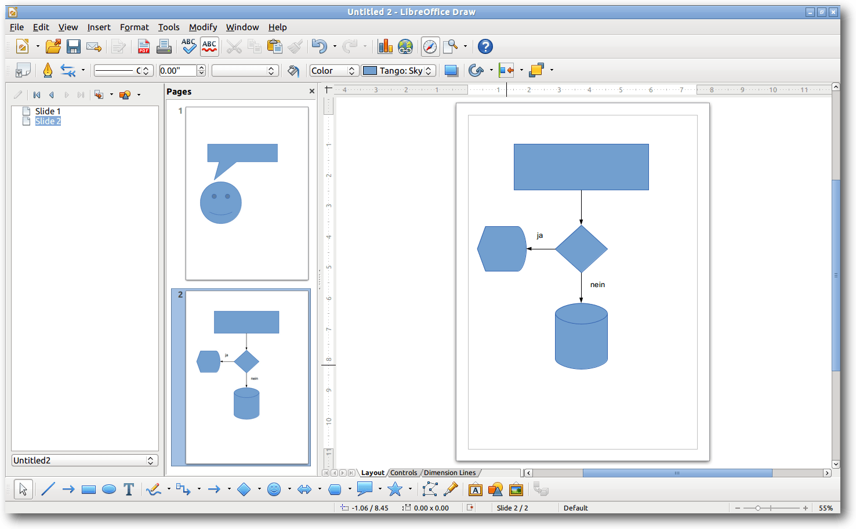Toggle the Navigator compass icon
Viewport: 856px width, 529px height.
[x=430, y=46]
